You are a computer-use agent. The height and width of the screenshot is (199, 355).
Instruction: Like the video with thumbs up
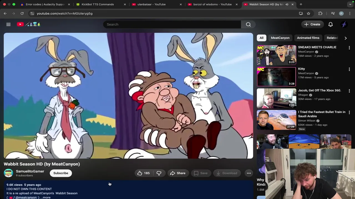click(x=143, y=173)
